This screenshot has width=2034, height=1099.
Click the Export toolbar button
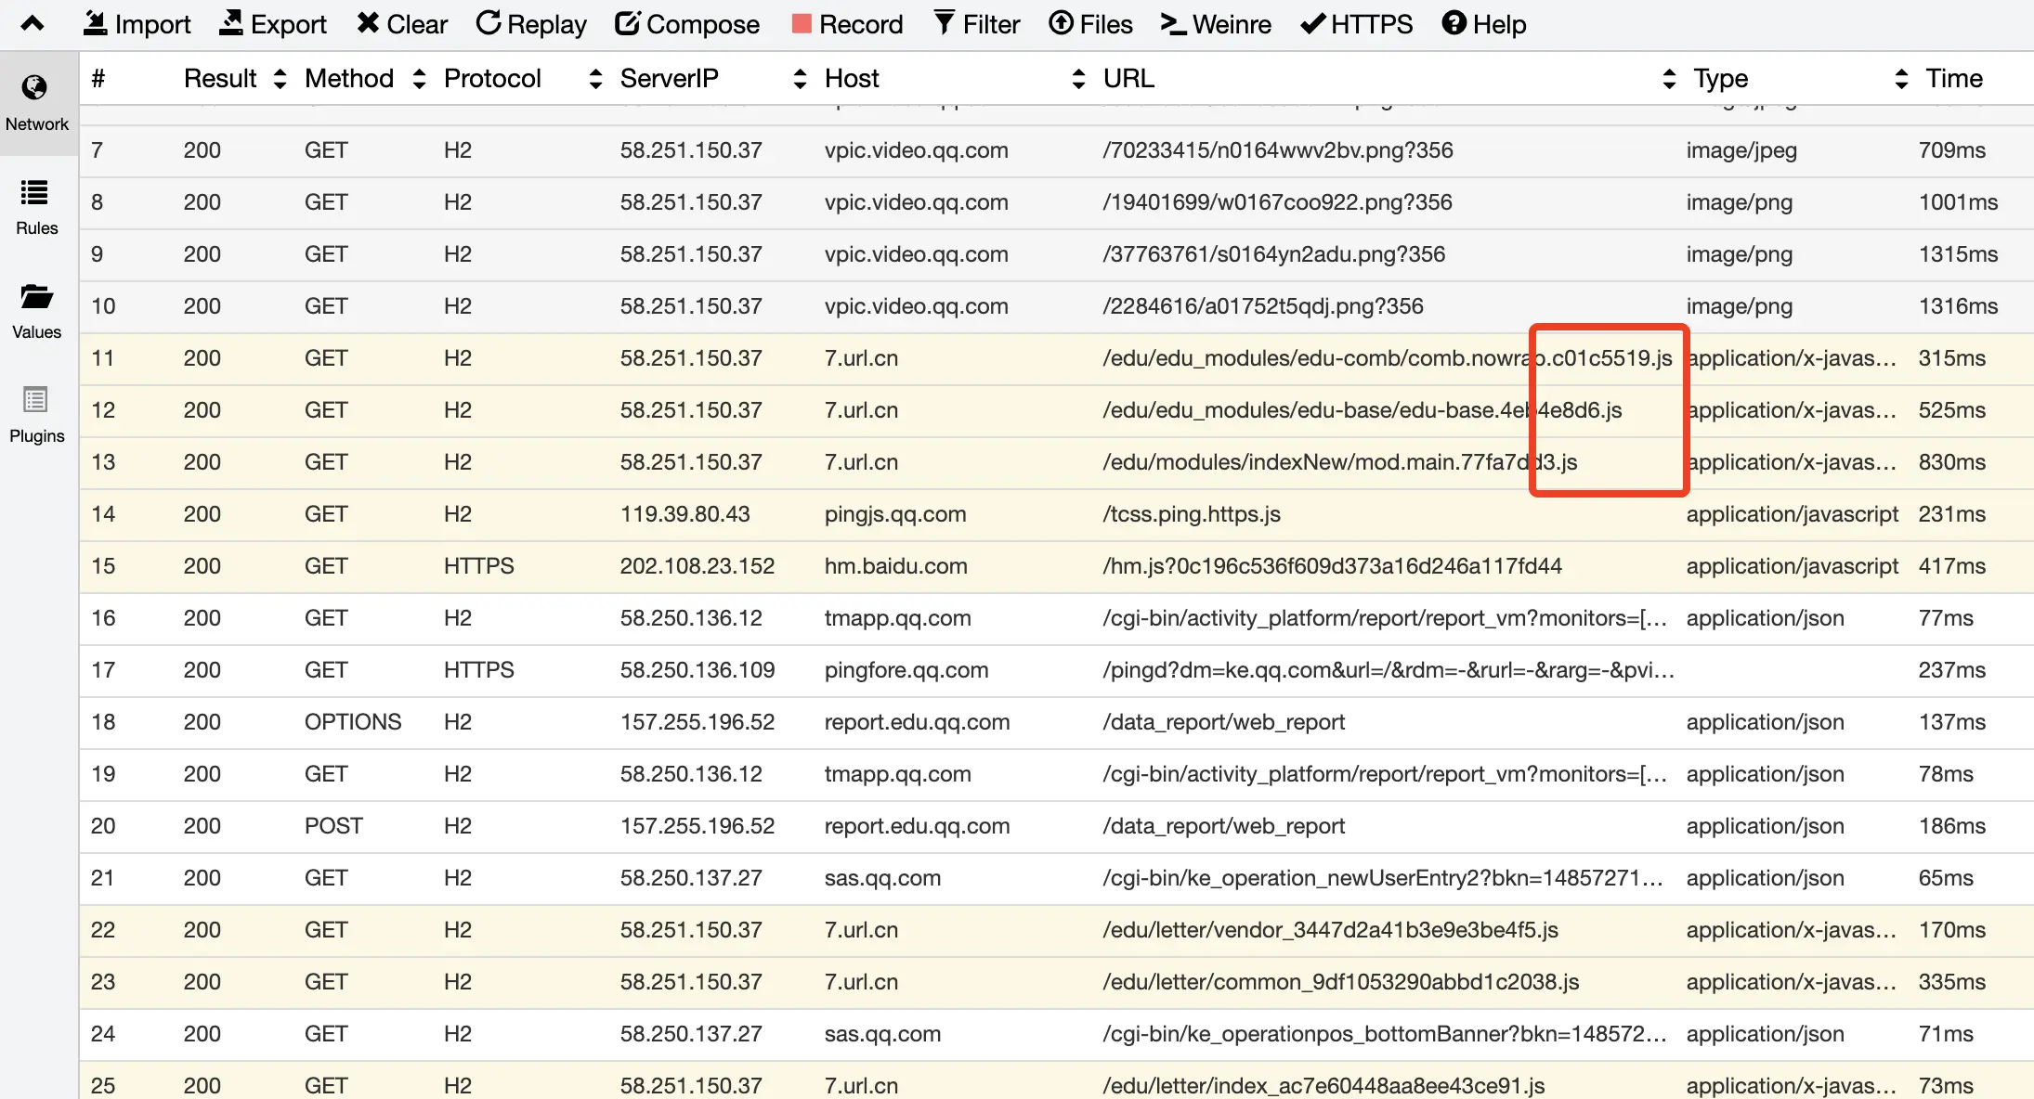pyautogui.click(x=272, y=24)
